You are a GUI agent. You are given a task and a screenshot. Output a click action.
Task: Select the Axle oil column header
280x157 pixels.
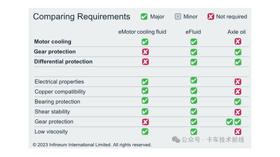[x=236, y=32]
